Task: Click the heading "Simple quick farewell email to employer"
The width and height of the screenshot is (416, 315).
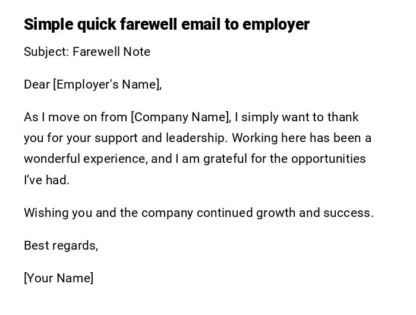Action: point(166,24)
